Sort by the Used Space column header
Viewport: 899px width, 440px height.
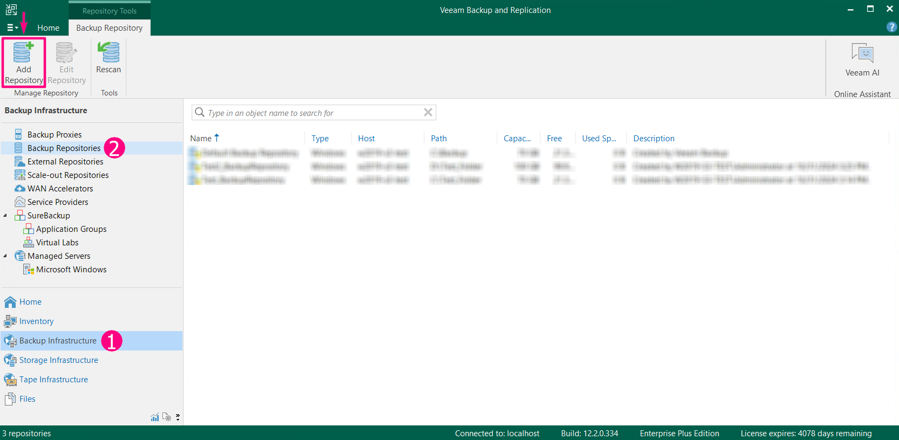coord(599,139)
